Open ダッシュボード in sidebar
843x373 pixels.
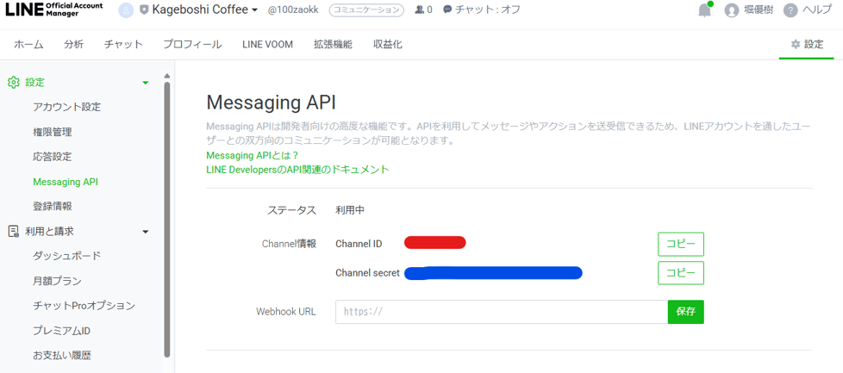[x=66, y=255]
